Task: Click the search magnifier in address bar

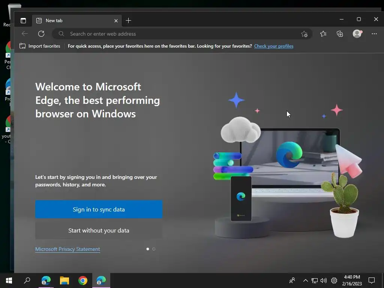Action: (61, 34)
